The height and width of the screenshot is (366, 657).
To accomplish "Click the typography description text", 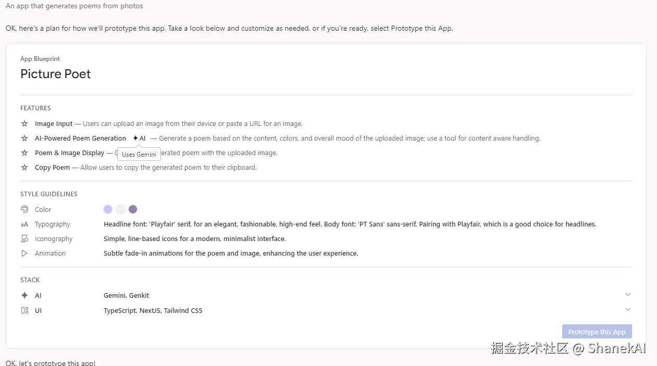I will 350,224.
